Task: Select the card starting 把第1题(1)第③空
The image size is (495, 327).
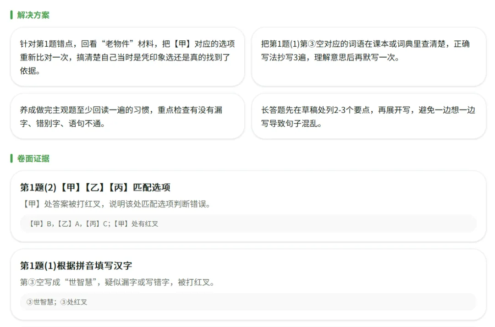Action: click(368, 57)
